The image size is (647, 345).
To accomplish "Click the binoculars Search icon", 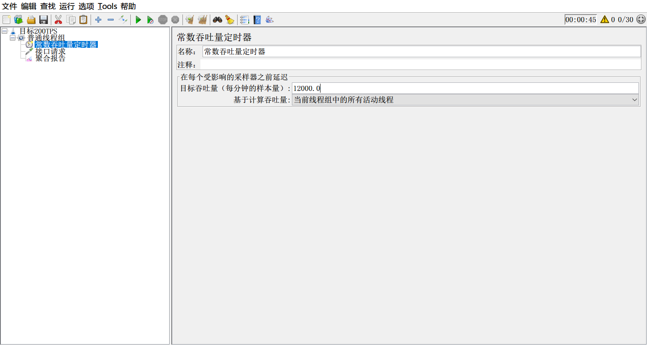I will tap(218, 20).
